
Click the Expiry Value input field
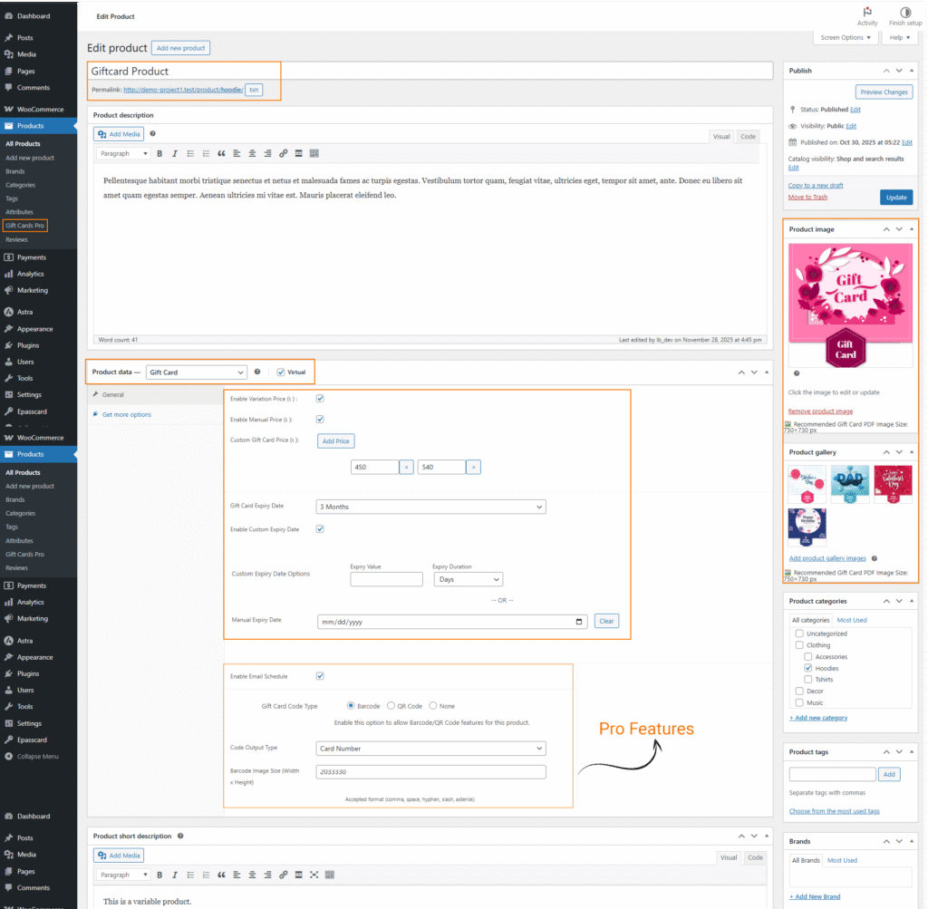(x=386, y=579)
